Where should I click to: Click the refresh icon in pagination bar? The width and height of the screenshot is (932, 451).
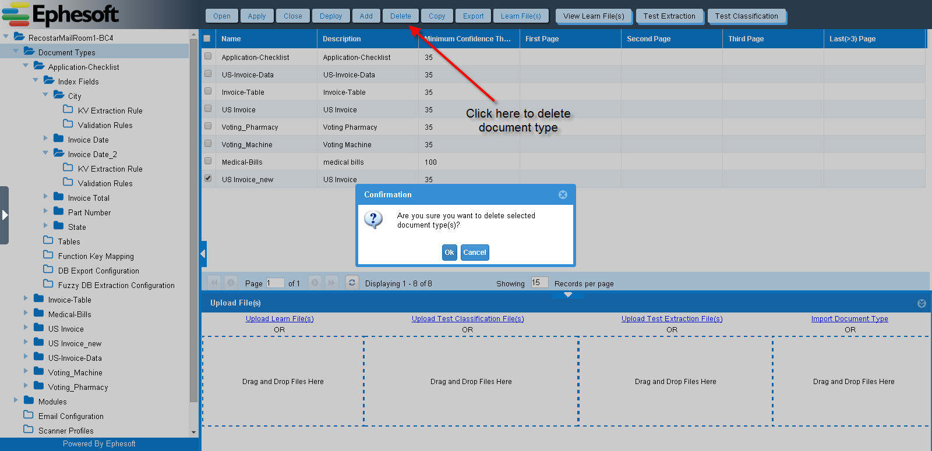(352, 283)
